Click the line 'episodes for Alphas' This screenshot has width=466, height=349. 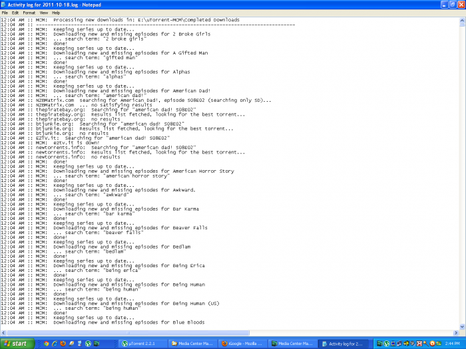[x=95, y=72]
